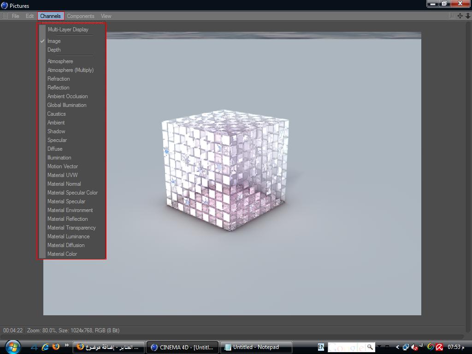Click the red Avira tray icon
The height and width of the screenshot is (354, 472).
tap(439, 347)
